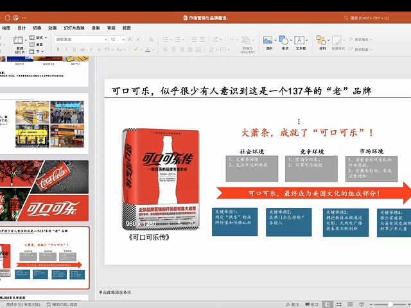Click the increase font size icon

(x=130, y=39)
